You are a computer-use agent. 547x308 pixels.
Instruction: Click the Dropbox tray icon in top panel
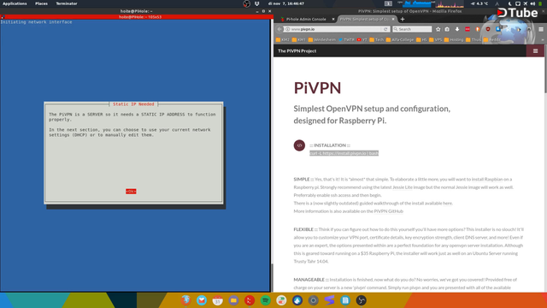click(x=257, y=3)
